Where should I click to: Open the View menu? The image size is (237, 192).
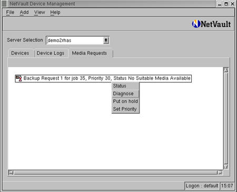tap(39, 13)
